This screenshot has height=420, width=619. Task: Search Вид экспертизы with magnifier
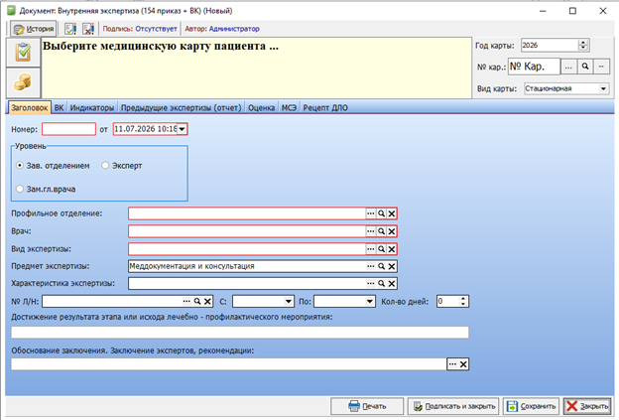[381, 249]
